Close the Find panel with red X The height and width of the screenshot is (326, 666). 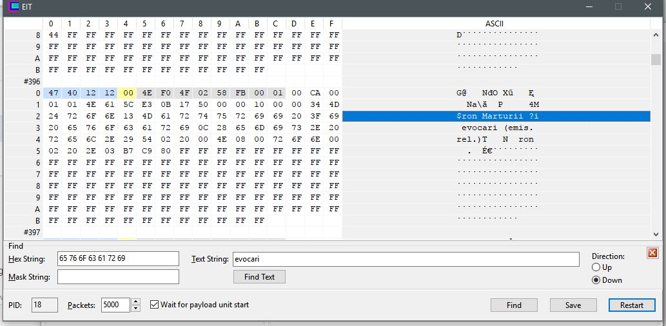(x=652, y=253)
